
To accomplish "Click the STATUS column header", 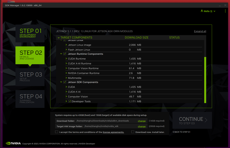I will click(174, 38).
